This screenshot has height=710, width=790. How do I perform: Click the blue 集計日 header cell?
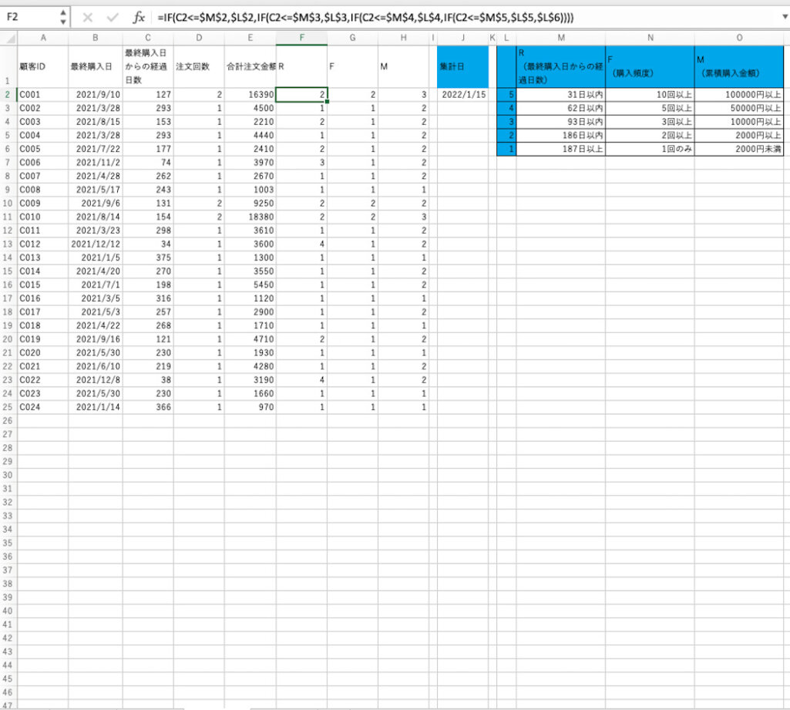point(462,66)
